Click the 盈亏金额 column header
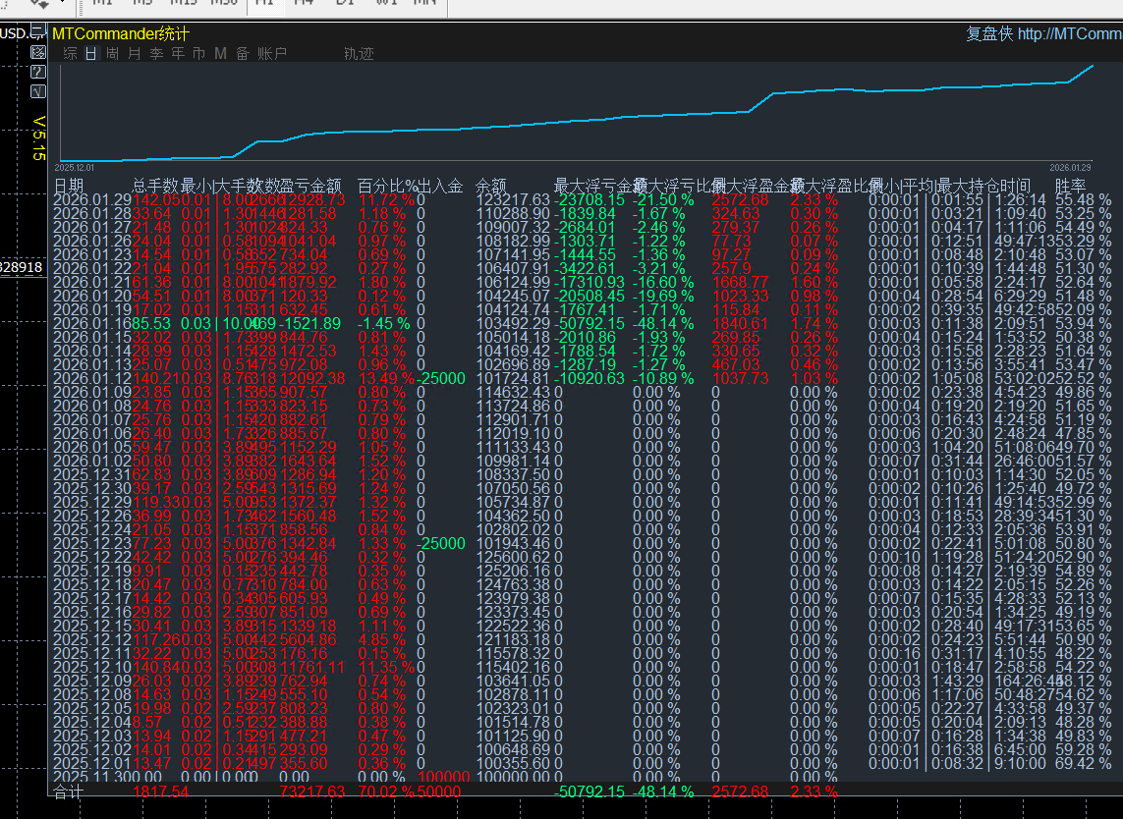Viewport: 1123px width, 819px height. pos(310,187)
